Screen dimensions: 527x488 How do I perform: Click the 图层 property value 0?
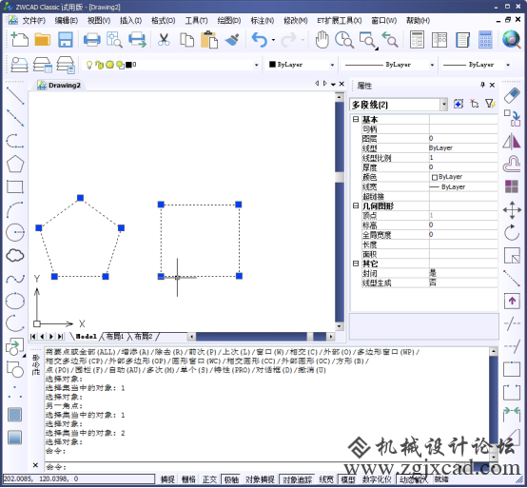point(463,138)
